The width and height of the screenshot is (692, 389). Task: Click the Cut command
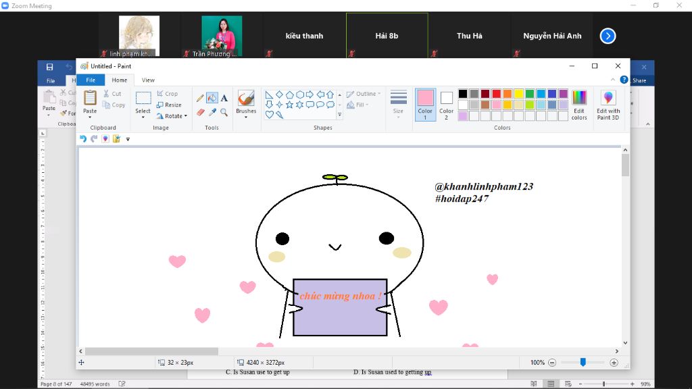point(112,93)
